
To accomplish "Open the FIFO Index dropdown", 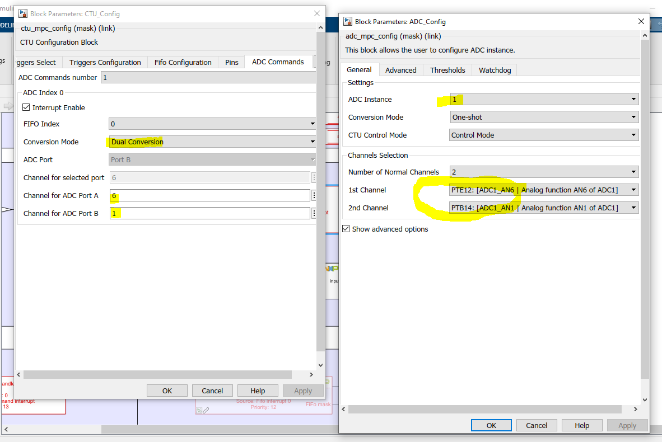I will pos(311,124).
